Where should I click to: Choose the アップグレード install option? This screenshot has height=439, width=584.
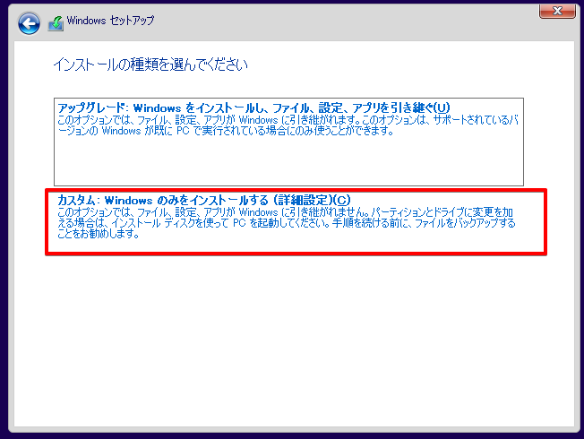click(x=288, y=142)
